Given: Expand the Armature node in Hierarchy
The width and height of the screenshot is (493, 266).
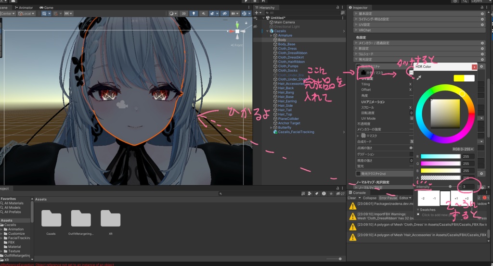Looking at the screenshot, I should (x=271, y=36).
